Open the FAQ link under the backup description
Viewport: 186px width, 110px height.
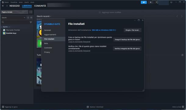point(79,42)
